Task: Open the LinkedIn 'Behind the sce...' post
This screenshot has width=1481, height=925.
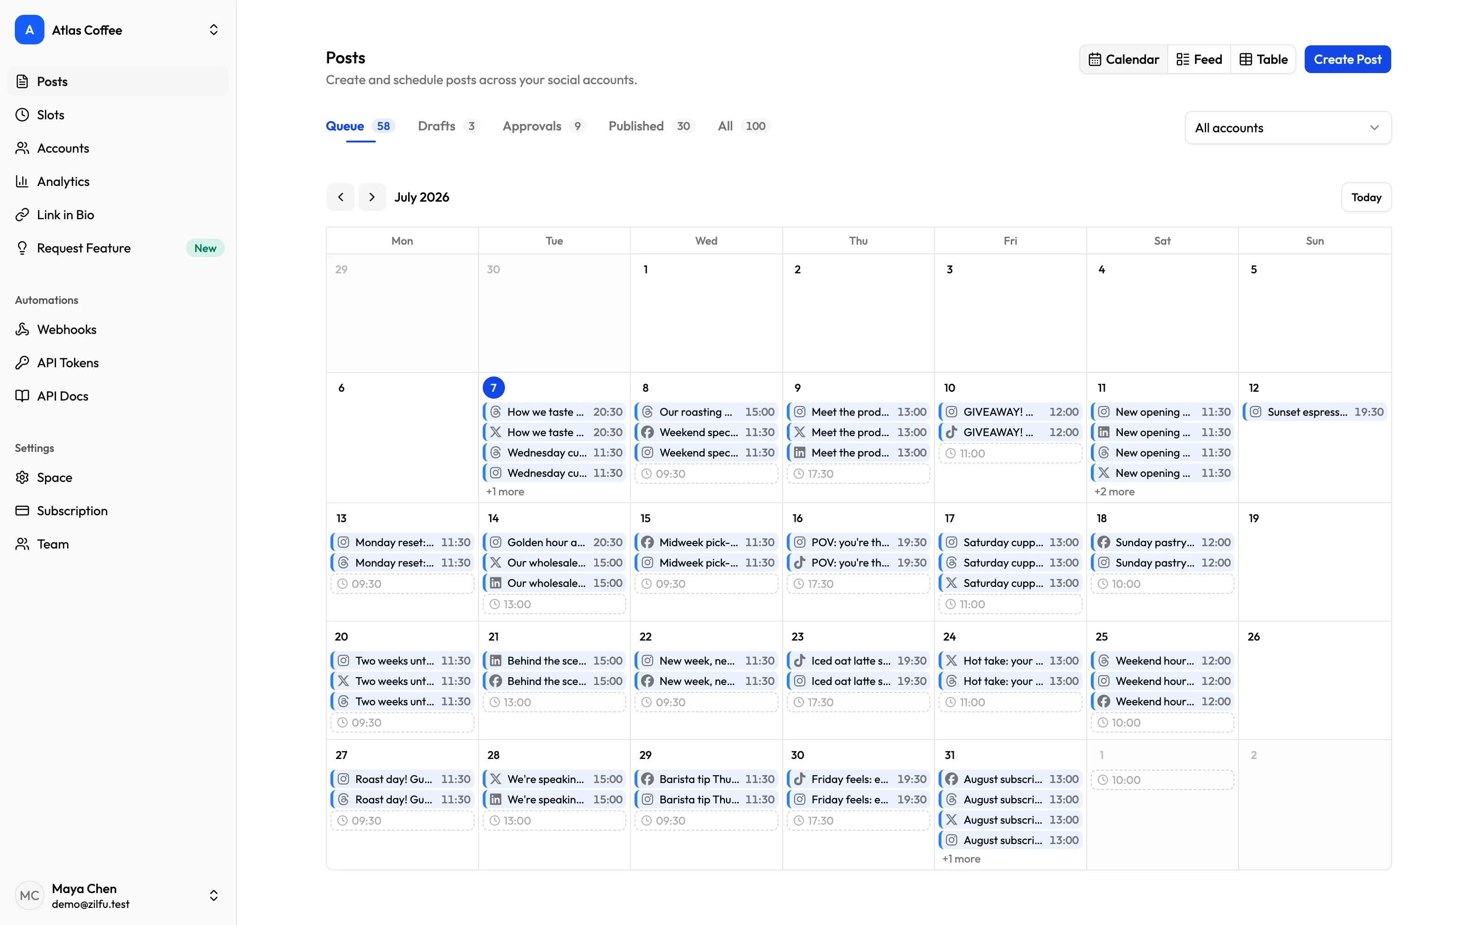Action: coord(554,661)
